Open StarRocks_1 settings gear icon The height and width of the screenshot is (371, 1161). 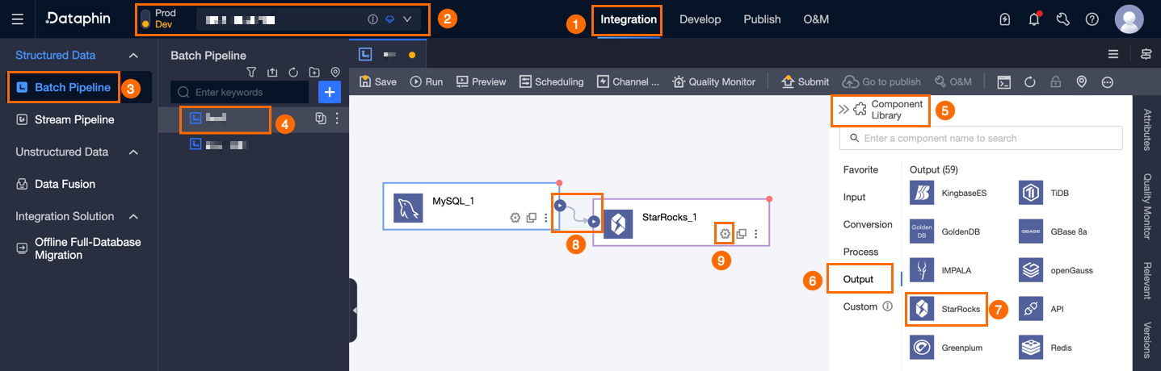click(726, 234)
